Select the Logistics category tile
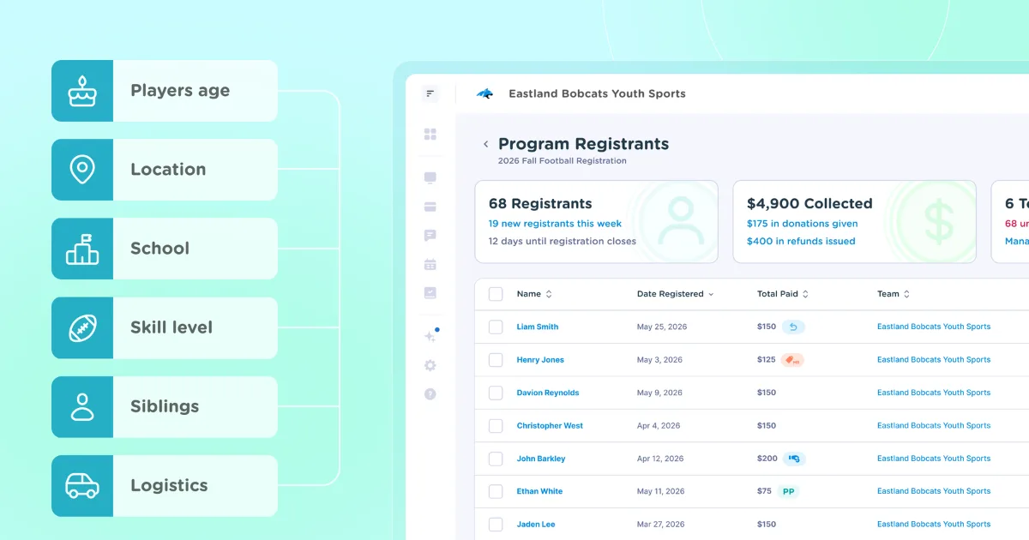The image size is (1029, 540). coord(165,485)
